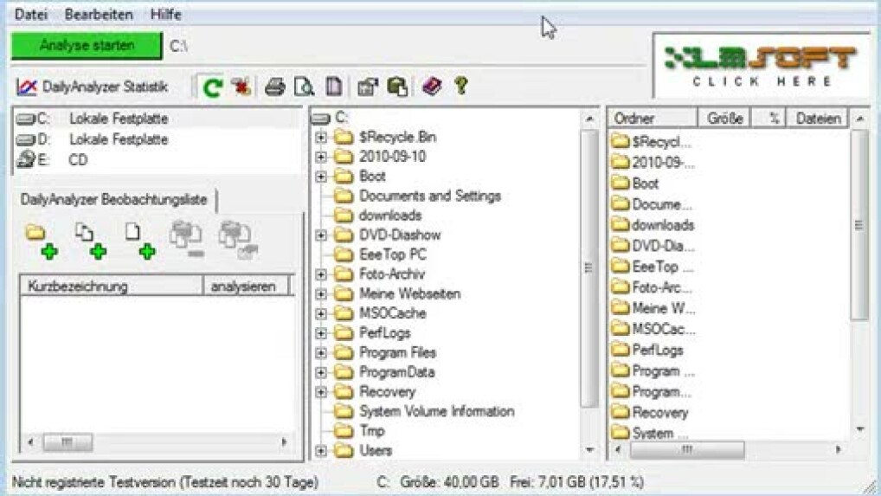Screen dimensions: 881x496
Task: Add a folder to the Beobachtungsliste
Action: pos(40,241)
